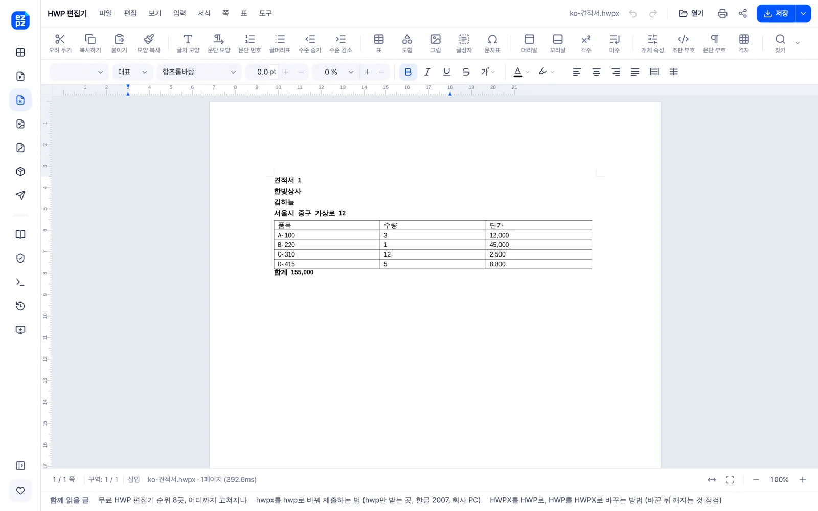Select the 모양 복사 format painter tool
Viewport: 818px width, 511px height.
click(x=149, y=39)
